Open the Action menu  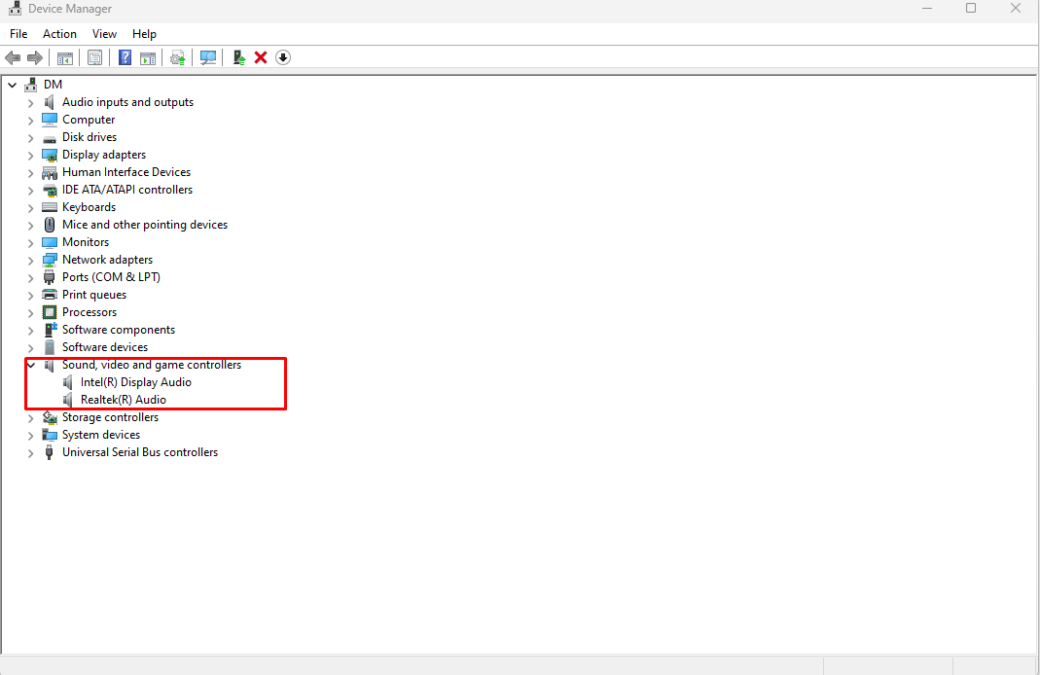(x=59, y=34)
